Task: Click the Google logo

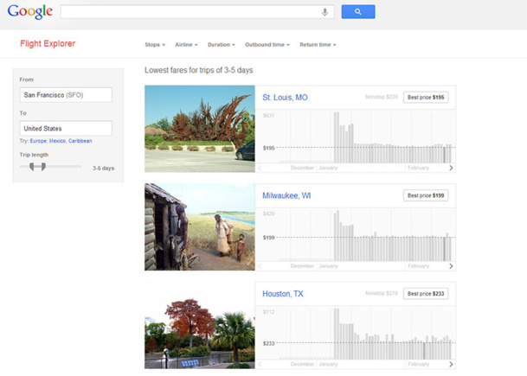Action: coord(30,12)
